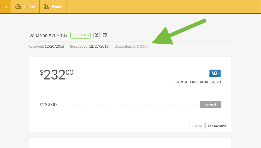Click the large $232.00 donation amount
The height and width of the screenshot is (148, 261).
tap(57, 75)
